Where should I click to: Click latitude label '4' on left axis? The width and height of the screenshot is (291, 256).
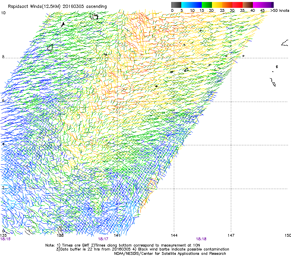pos(3,144)
